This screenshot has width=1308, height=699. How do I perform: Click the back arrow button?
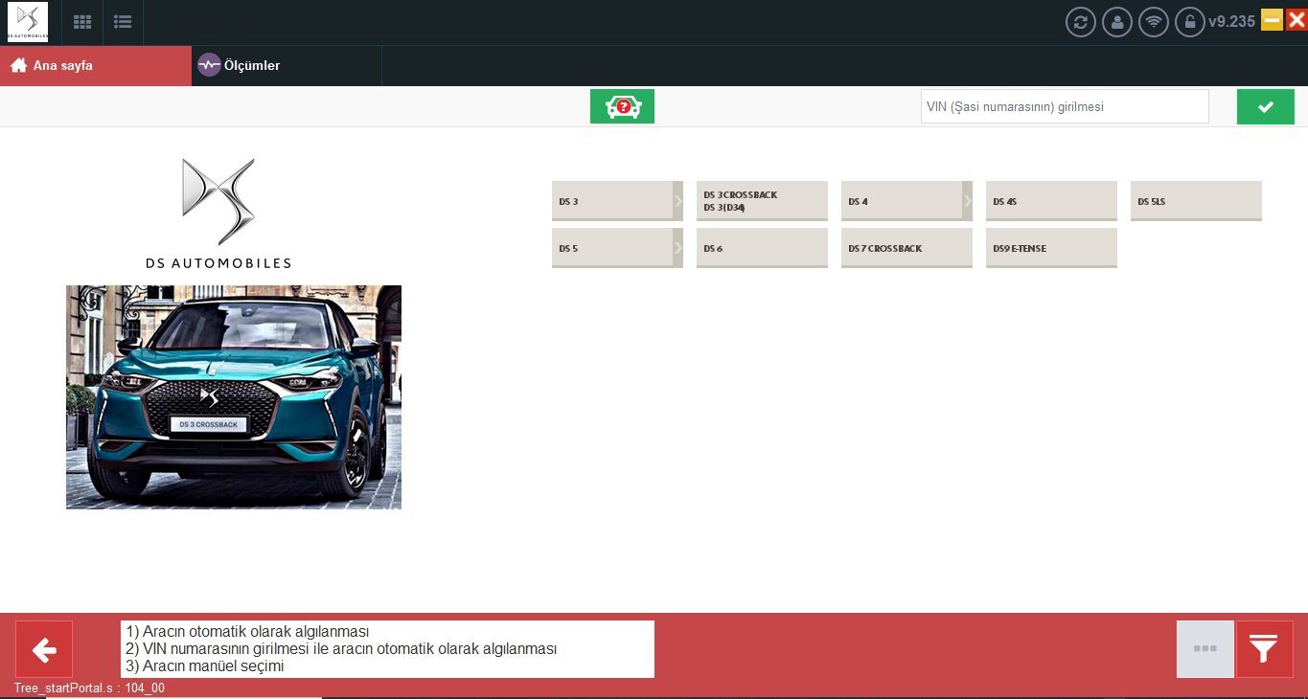click(x=44, y=649)
